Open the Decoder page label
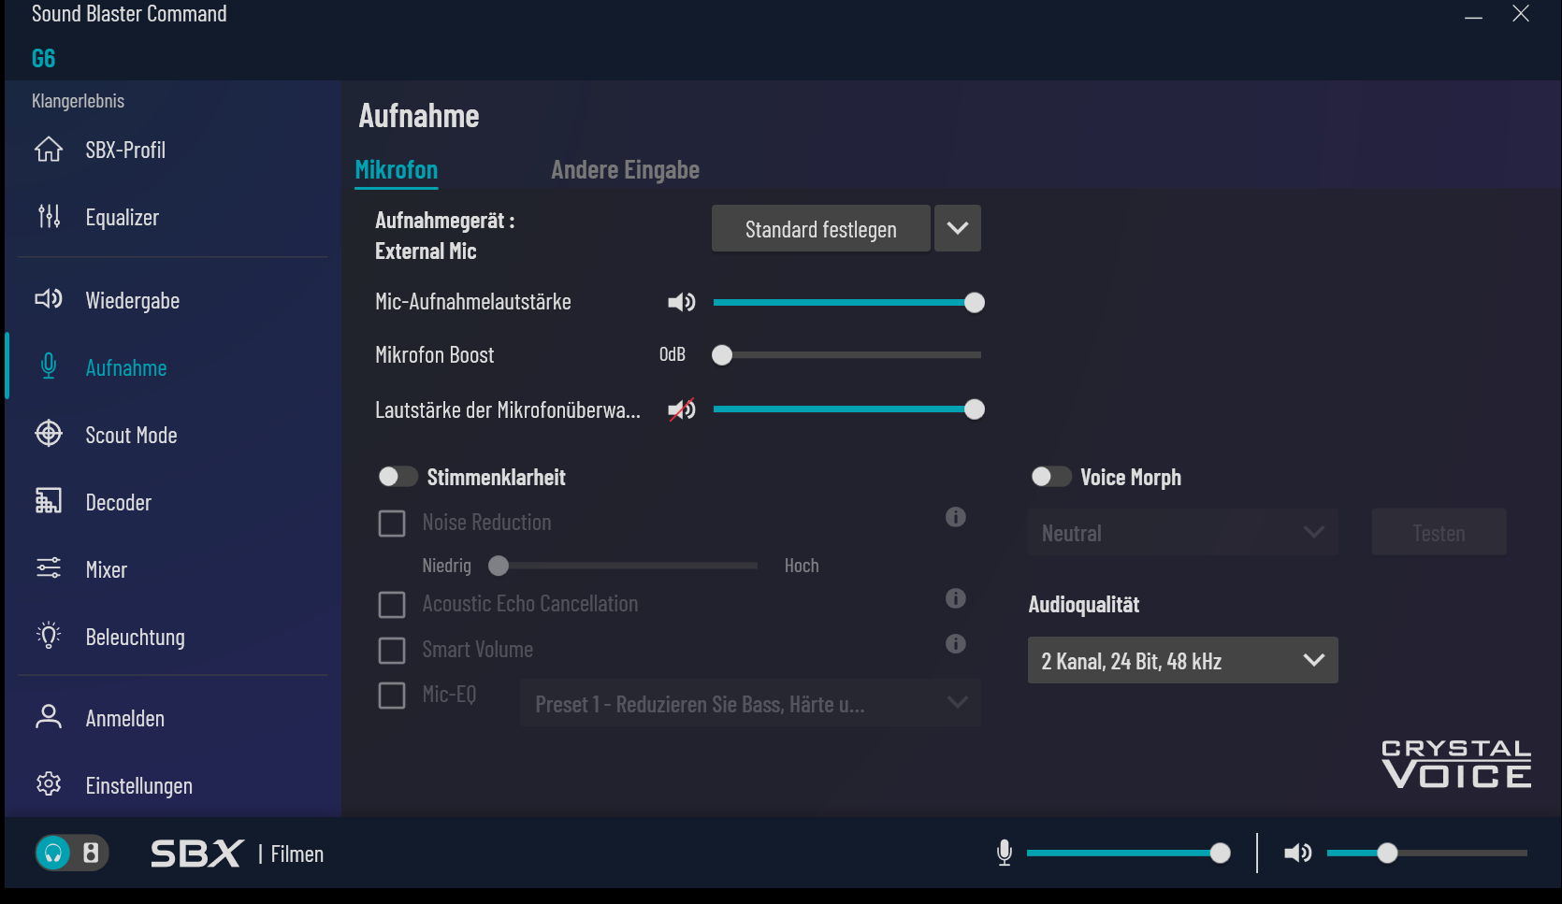Screen dimensions: 1562x904 click(118, 502)
